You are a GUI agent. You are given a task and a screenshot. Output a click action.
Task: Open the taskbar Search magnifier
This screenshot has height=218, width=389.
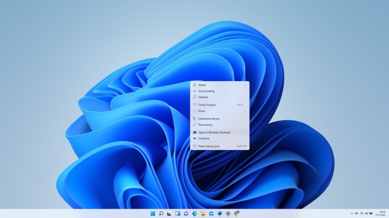(x=161, y=213)
